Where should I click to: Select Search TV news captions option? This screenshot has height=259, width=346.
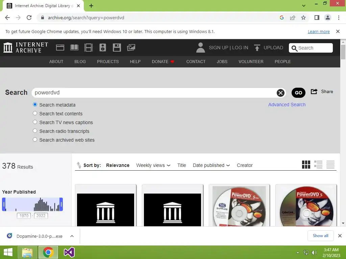[x=35, y=122]
